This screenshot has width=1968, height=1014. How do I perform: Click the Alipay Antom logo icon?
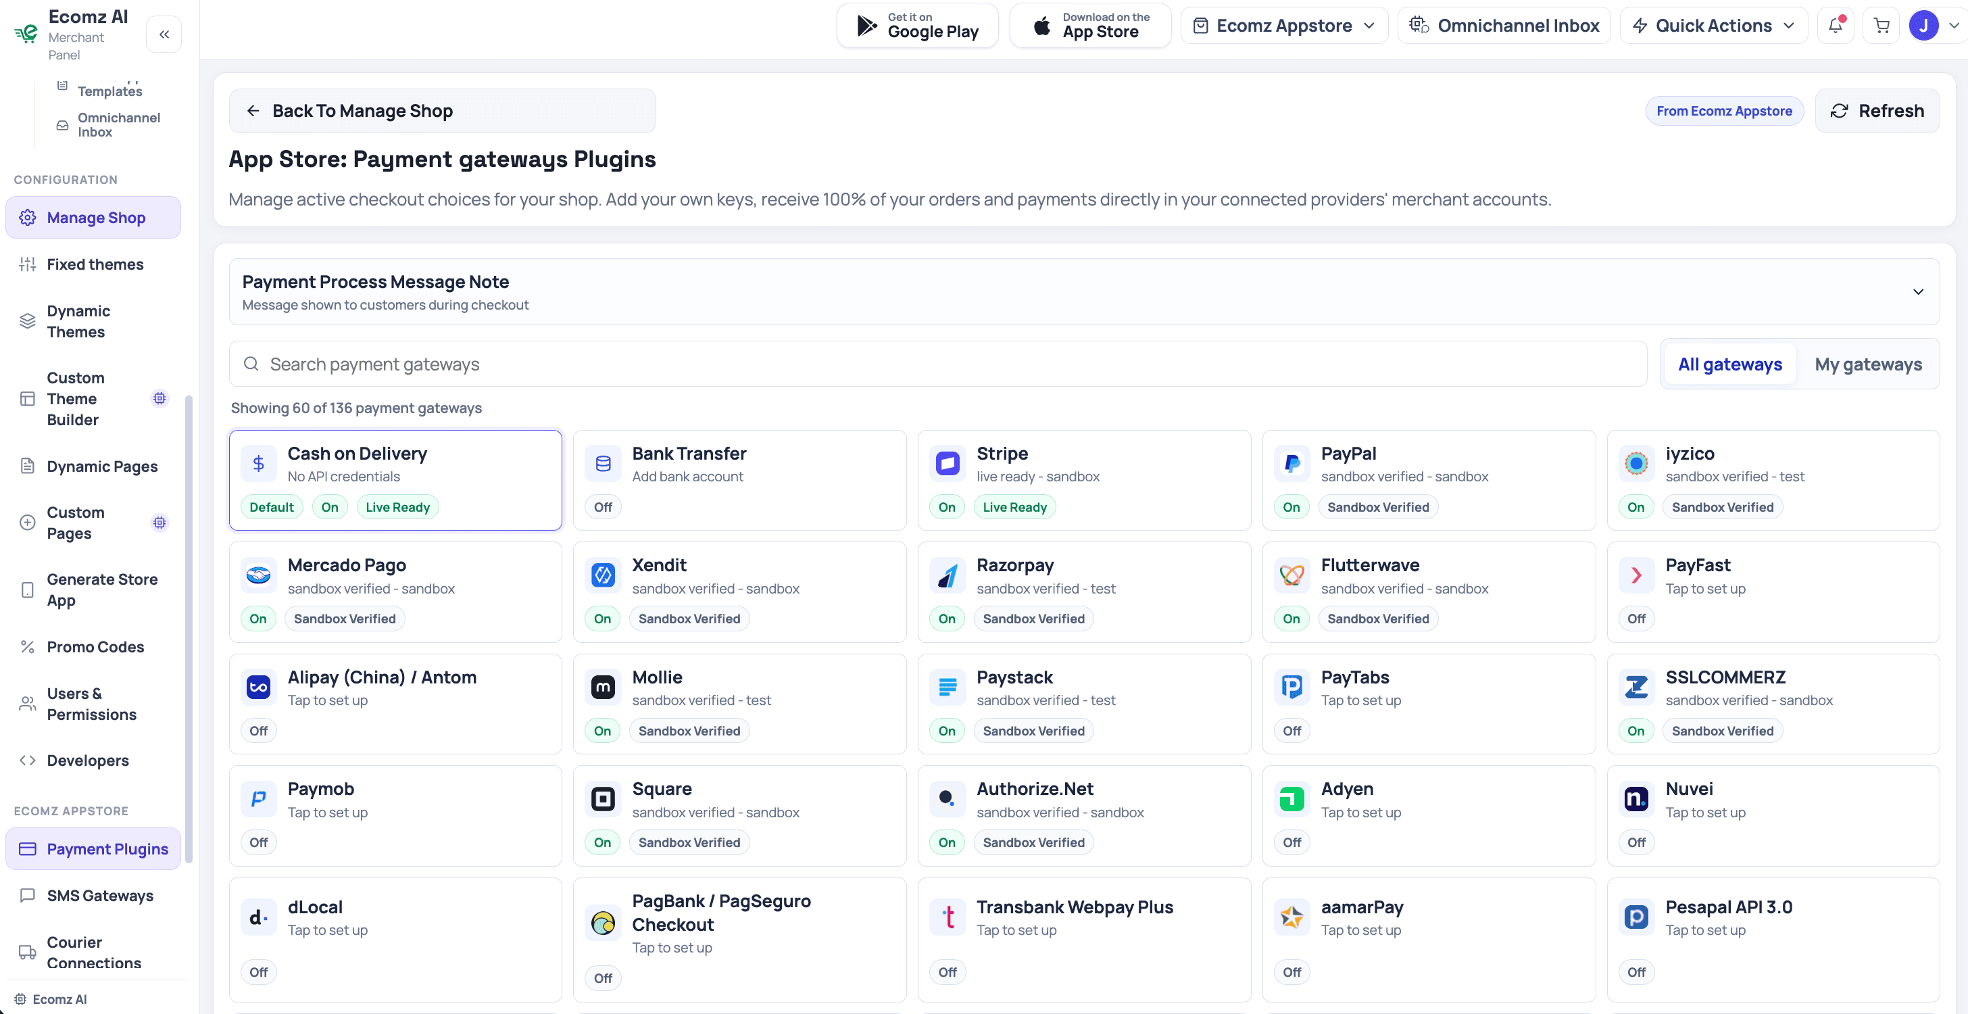coord(258,687)
